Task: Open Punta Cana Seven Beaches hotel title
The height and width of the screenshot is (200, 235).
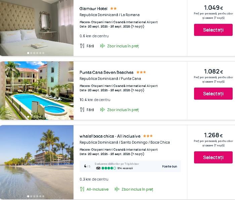Action: click(106, 72)
